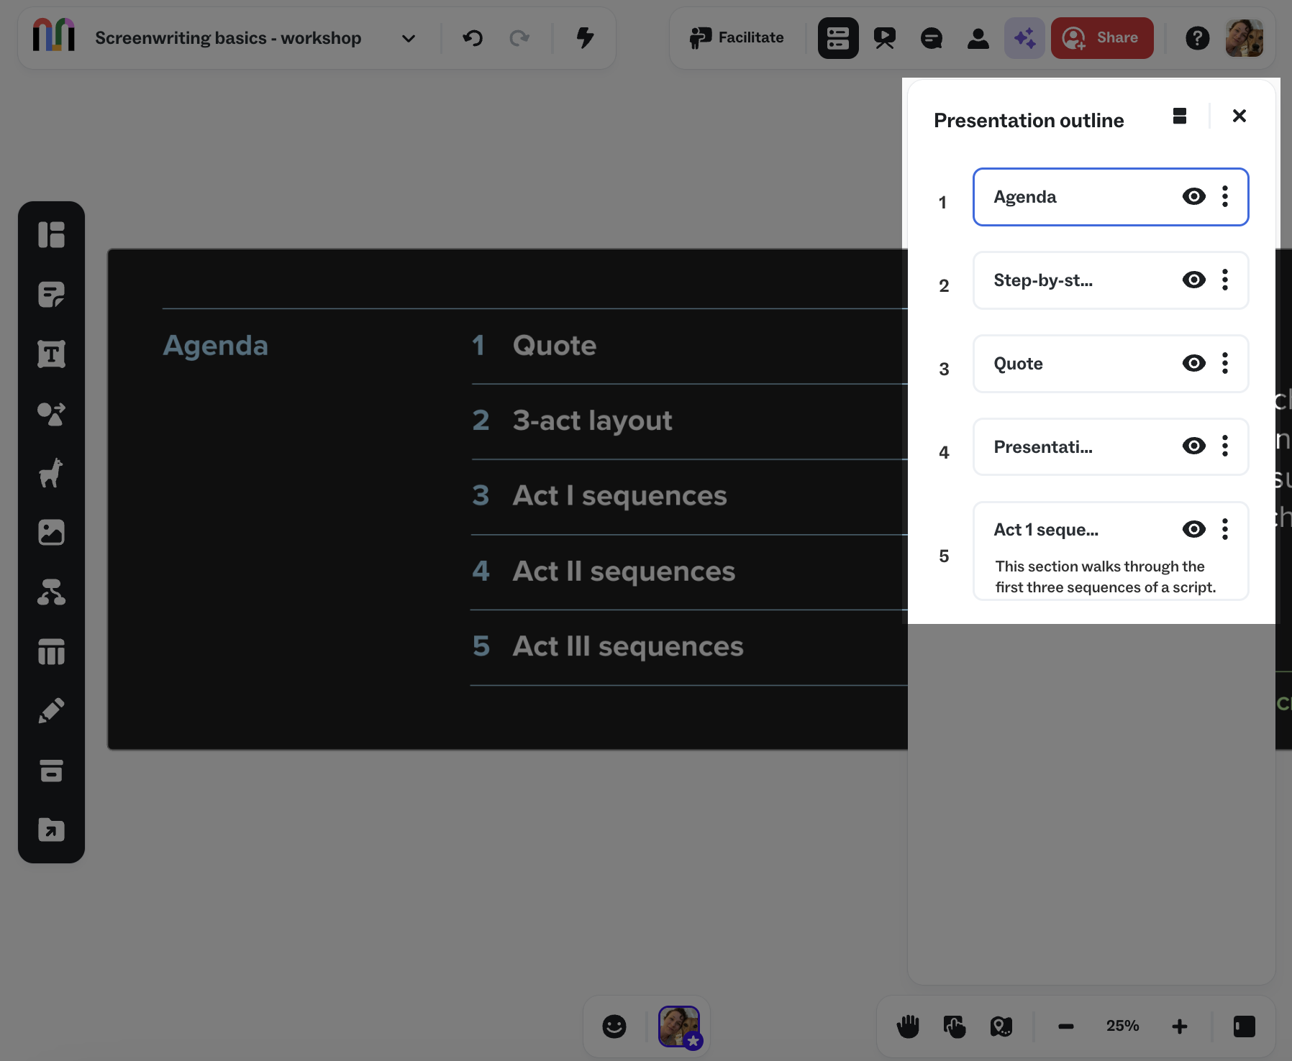Screen dimensions: 1292x1061
Task: Zoom in with the plus button
Action: click(x=1180, y=1026)
